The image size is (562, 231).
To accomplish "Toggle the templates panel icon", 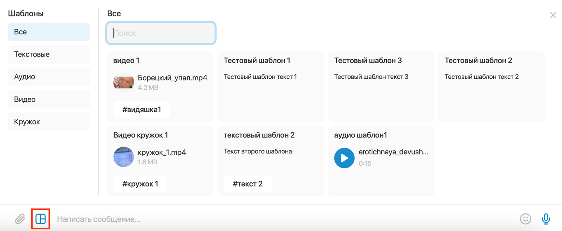I will pos(41,219).
